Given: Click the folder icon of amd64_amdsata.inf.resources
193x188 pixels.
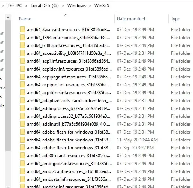Looking at the screenshot, I should pos(22,179).
